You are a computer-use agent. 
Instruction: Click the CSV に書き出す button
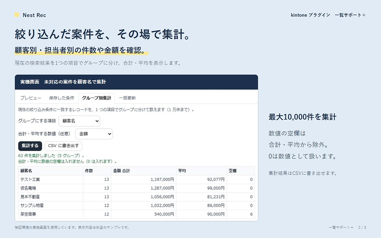point(63,146)
